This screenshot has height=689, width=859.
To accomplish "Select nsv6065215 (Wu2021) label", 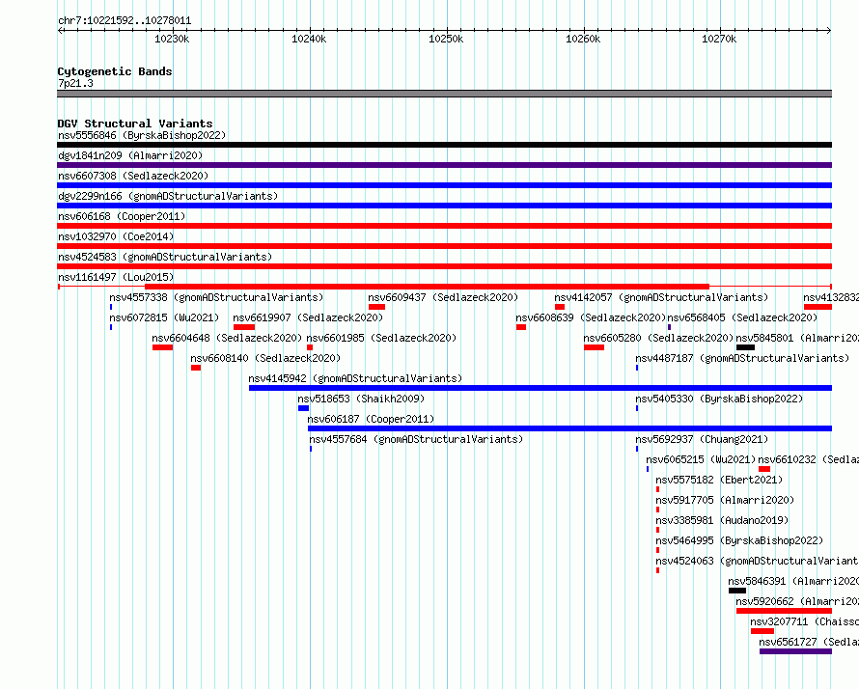I will pos(701,459).
